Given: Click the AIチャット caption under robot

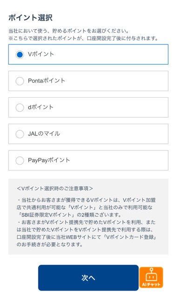Looking at the screenshot, I should [x=151, y=285].
